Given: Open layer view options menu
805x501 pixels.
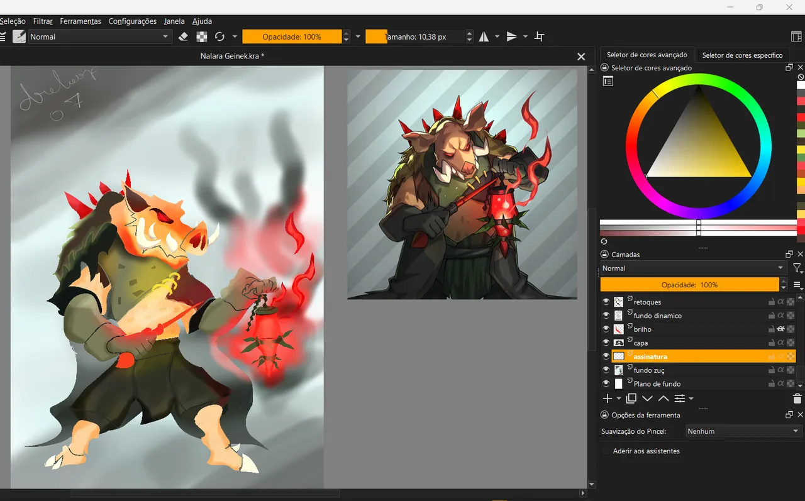Looking at the screenshot, I should (797, 285).
